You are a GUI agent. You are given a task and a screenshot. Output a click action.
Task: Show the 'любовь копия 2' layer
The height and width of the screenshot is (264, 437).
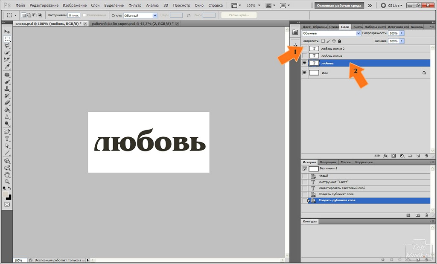click(305, 49)
